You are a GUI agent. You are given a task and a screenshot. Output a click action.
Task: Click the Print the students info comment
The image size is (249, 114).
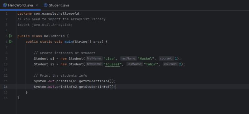point(60,76)
